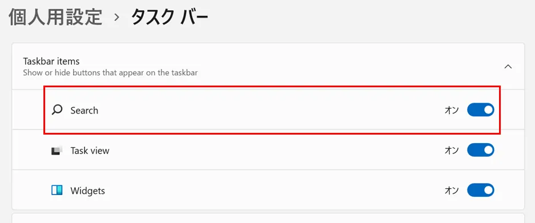Viewport: 535px width, 223px height.
Task: Turn off the Search toggle
Action: (480, 110)
